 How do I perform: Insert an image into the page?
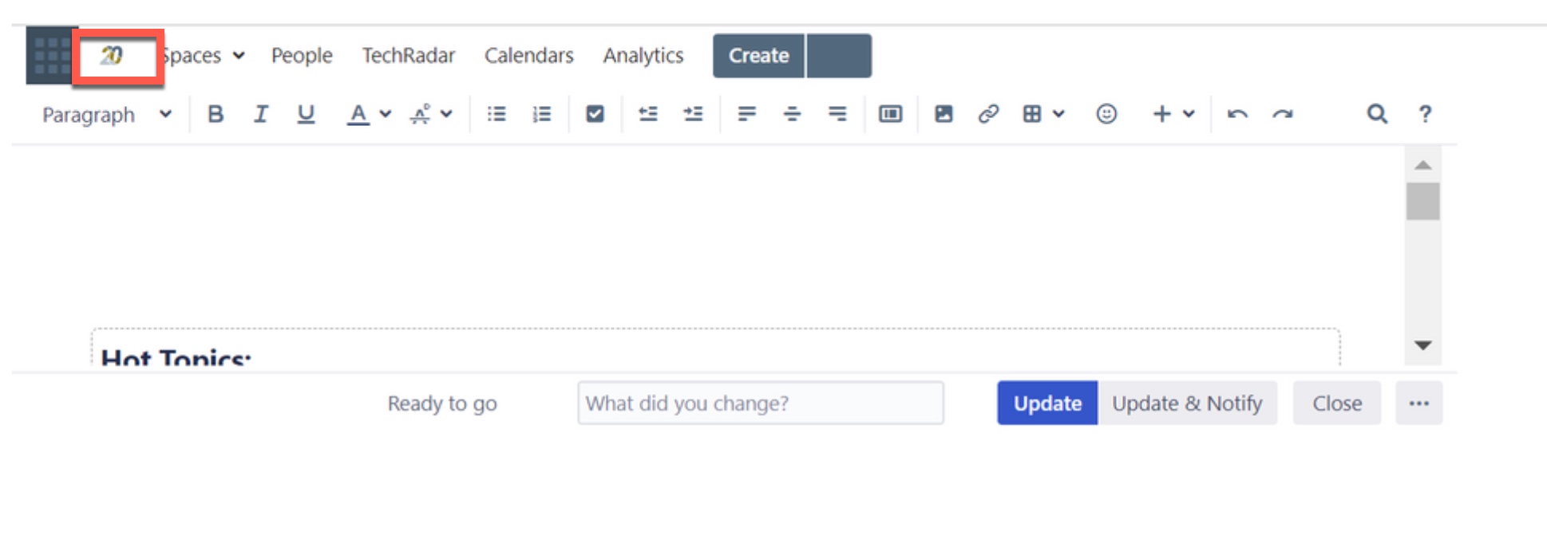point(944,114)
